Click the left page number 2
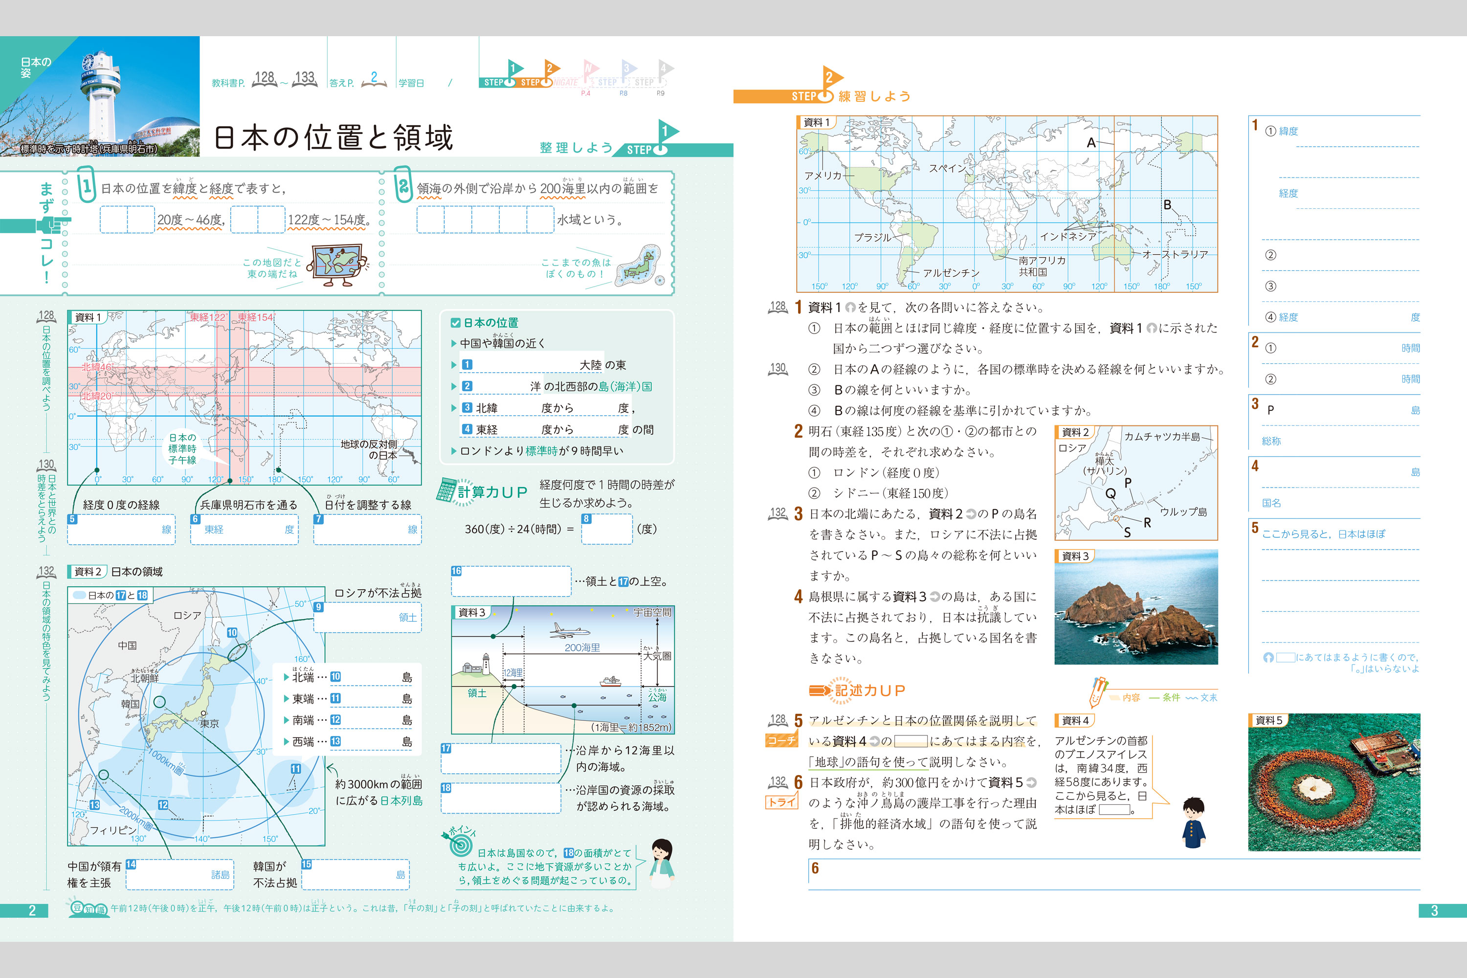Image resolution: width=1467 pixels, height=978 pixels. pos(32,911)
